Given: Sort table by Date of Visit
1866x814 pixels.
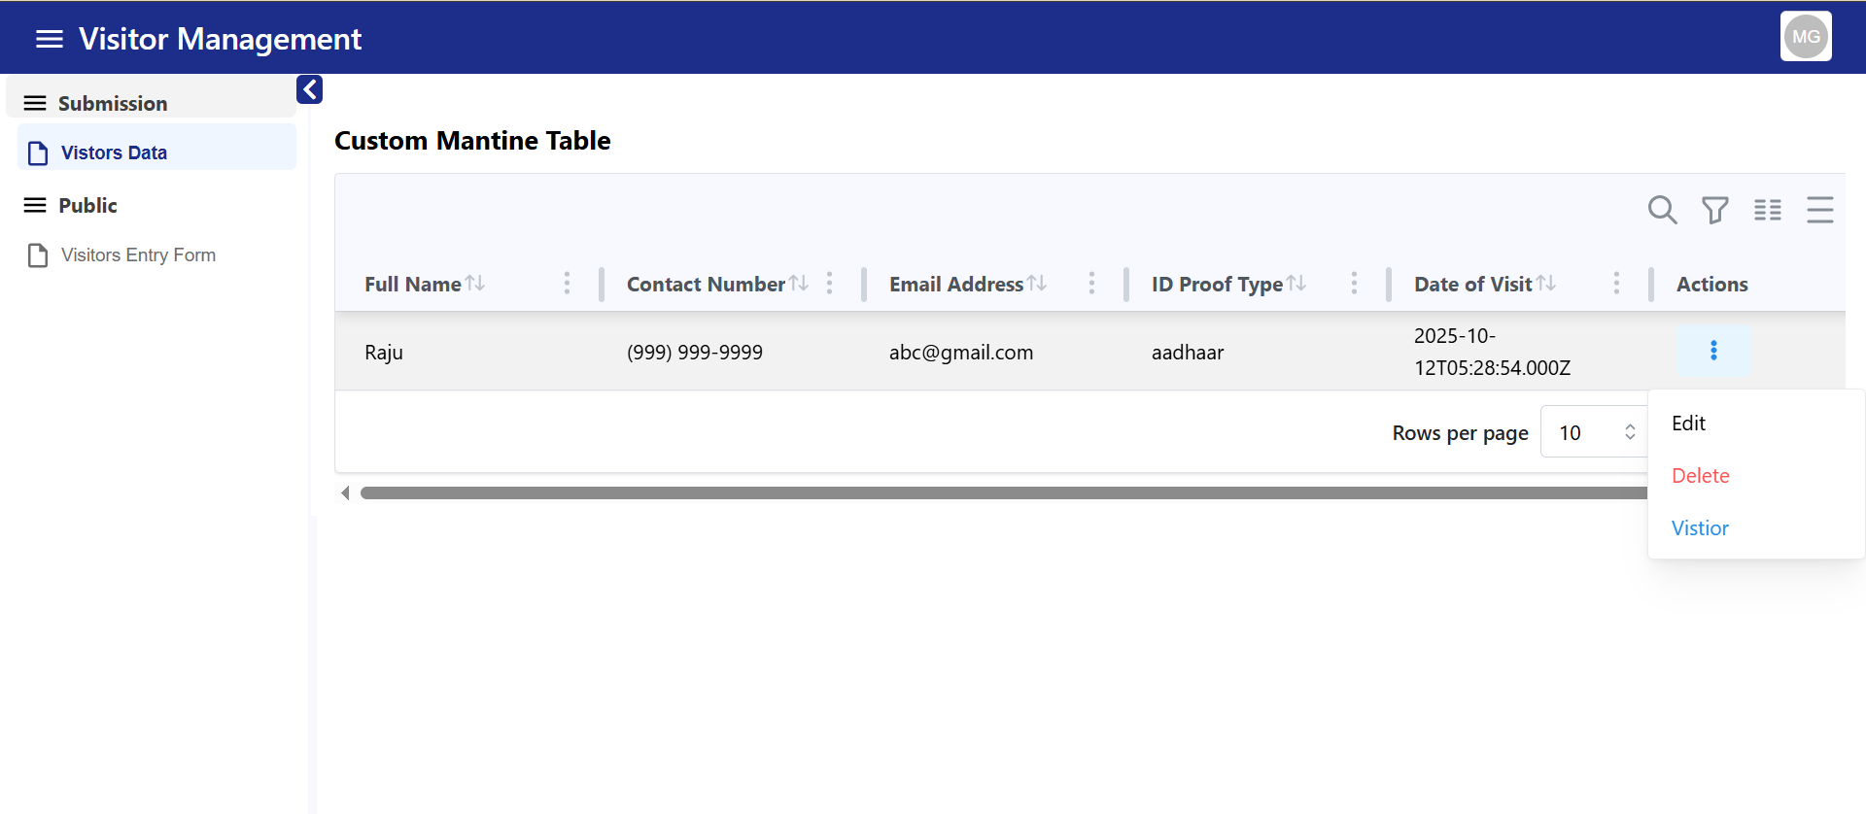Looking at the screenshot, I should coord(1546,284).
